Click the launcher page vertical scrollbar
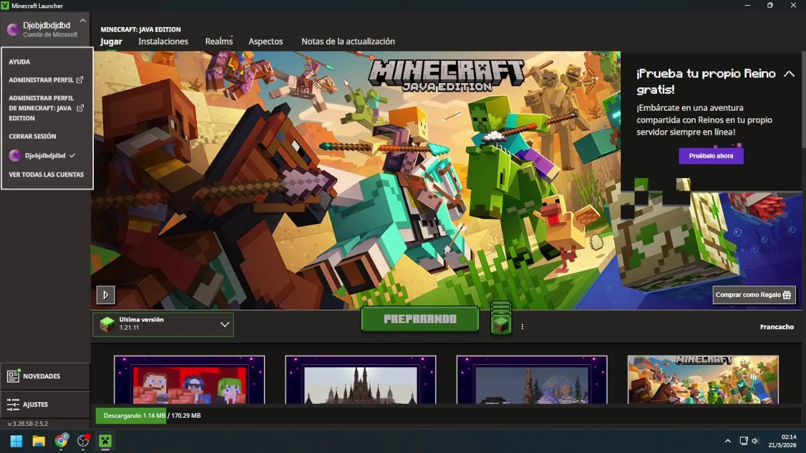Screen dimensions: 806x453 coord(803,99)
